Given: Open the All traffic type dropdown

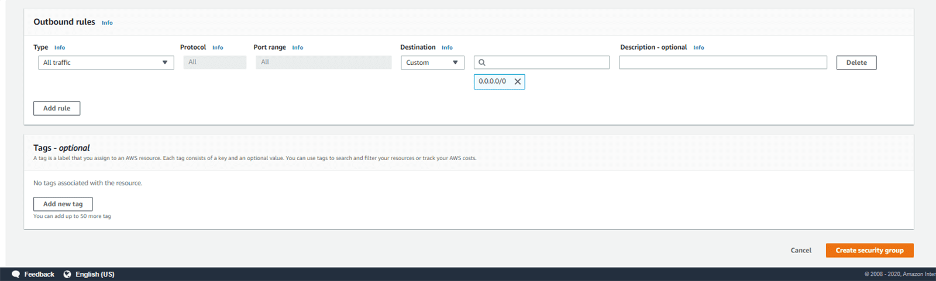Looking at the screenshot, I should (x=106, y=63).
